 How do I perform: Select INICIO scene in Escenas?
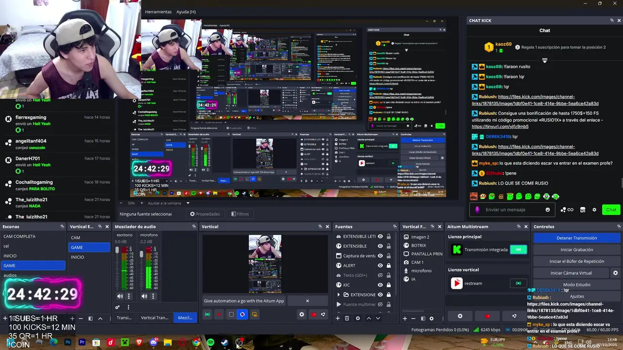pos(33,256)
